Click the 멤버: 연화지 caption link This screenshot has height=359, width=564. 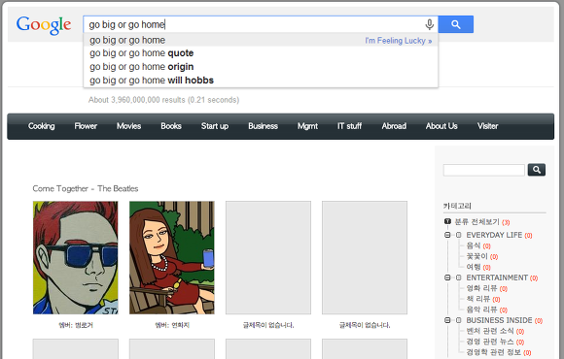click(x=172, y=325)
